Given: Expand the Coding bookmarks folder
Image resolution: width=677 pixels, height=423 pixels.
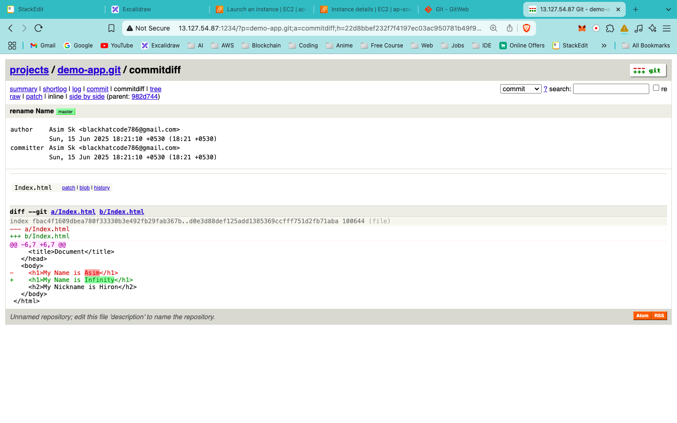Looking at the screenshot, I should click(x=303, y=46).
